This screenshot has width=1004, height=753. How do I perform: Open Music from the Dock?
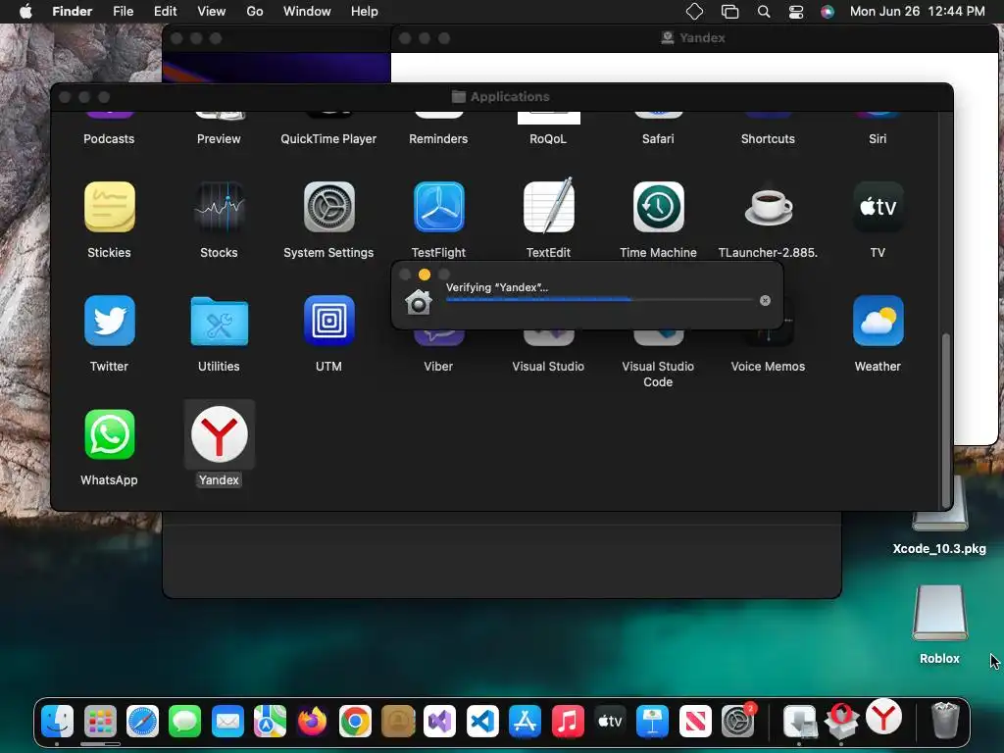[x=568, y=722]
